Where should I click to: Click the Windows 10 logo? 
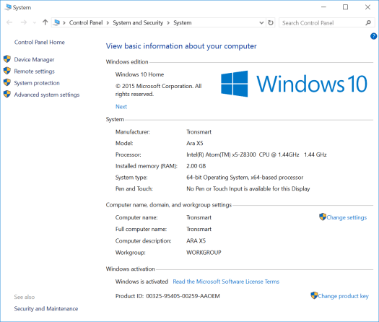point(294,84)
